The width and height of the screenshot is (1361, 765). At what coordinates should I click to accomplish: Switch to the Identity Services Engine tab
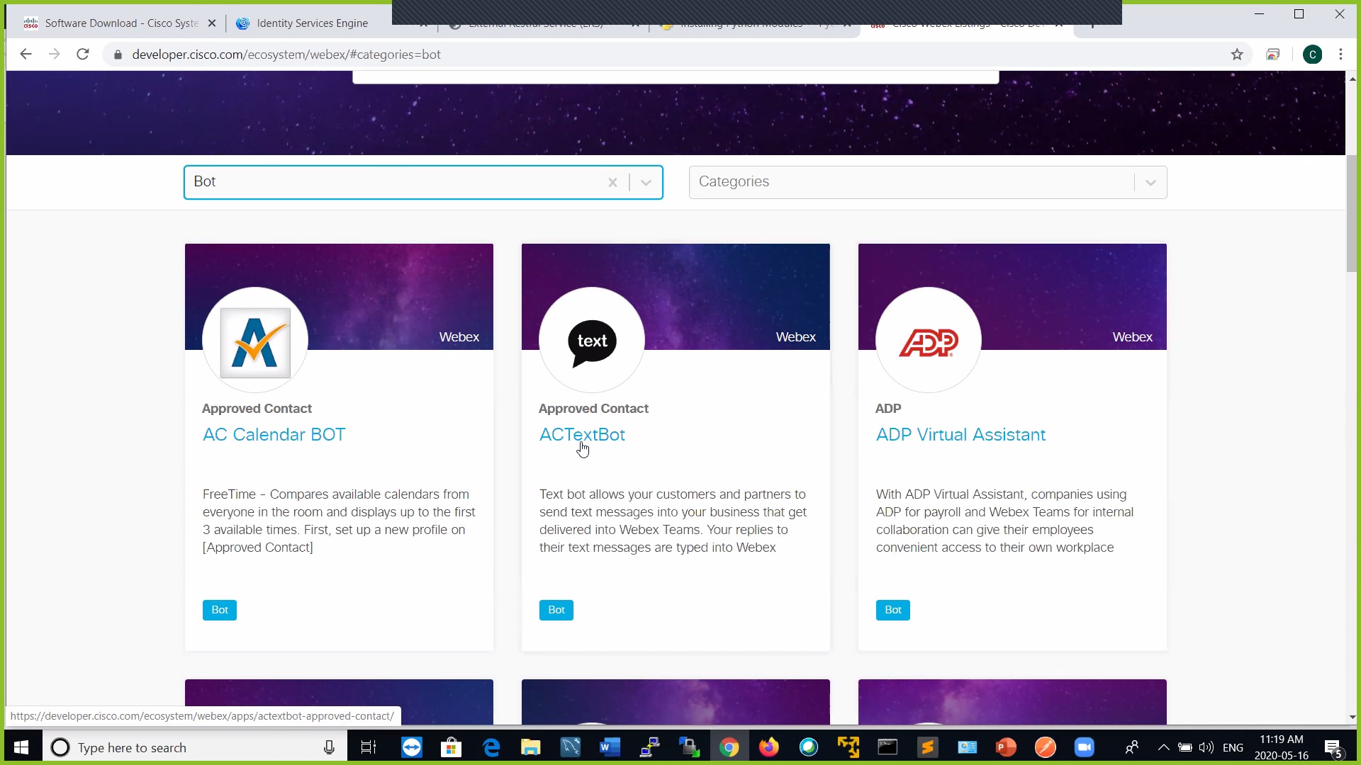312,23
